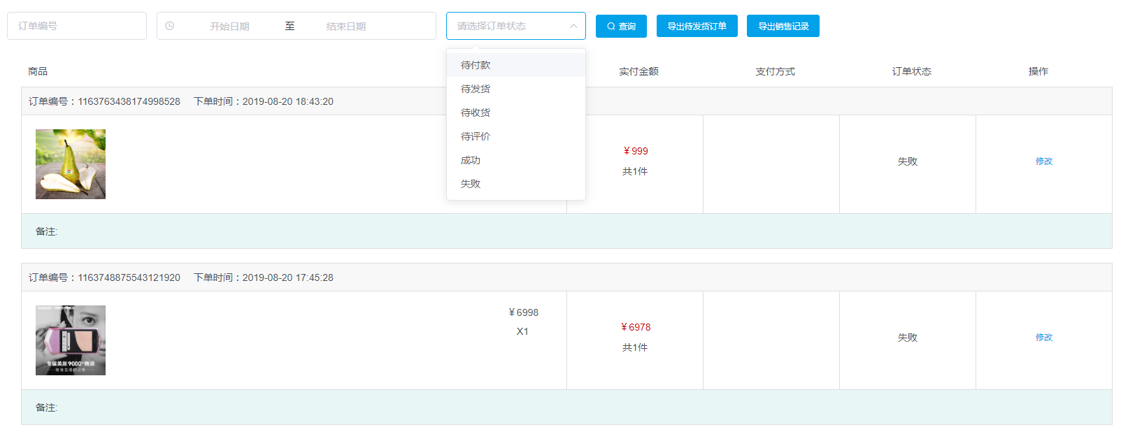Pick 成功 in order status list
Image resolution: width=1121 pixels, height=434 pixels.
[471, 160]
